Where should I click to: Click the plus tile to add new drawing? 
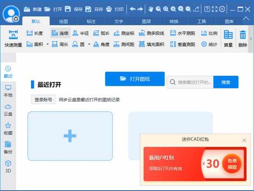[70, 136]
